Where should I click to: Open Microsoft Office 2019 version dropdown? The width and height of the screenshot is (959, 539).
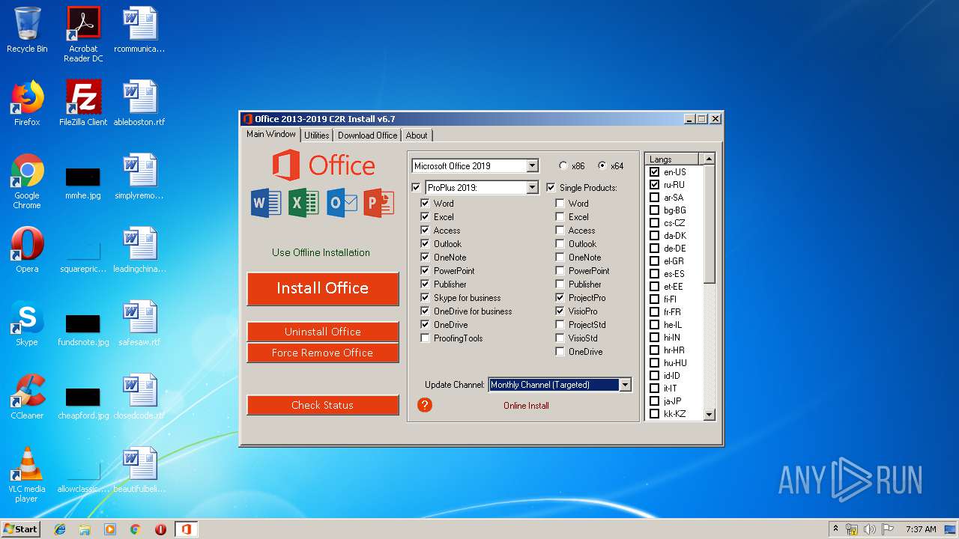(532, 165)
